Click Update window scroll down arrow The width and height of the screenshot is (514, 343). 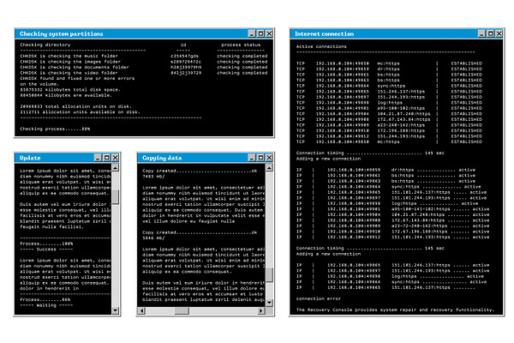115,310
